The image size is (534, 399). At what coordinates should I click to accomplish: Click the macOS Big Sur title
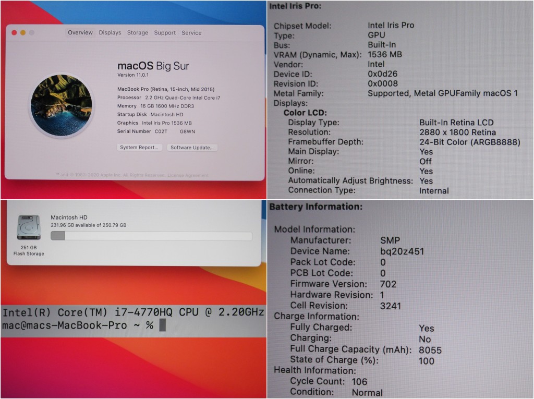click(153, 66)
